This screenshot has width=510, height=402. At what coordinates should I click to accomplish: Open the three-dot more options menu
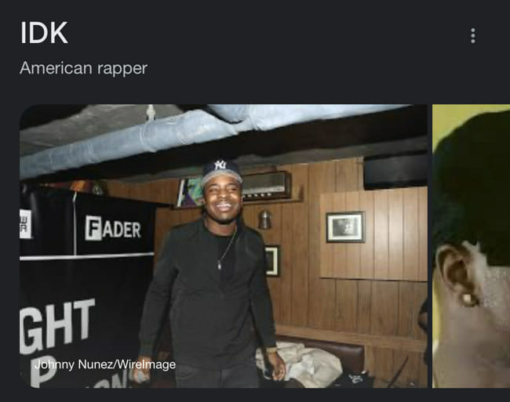[x=473, y=35]
